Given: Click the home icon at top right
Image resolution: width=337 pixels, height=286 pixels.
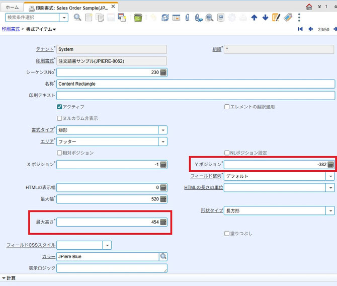Looking at the screenshot, I should (309, 7).
